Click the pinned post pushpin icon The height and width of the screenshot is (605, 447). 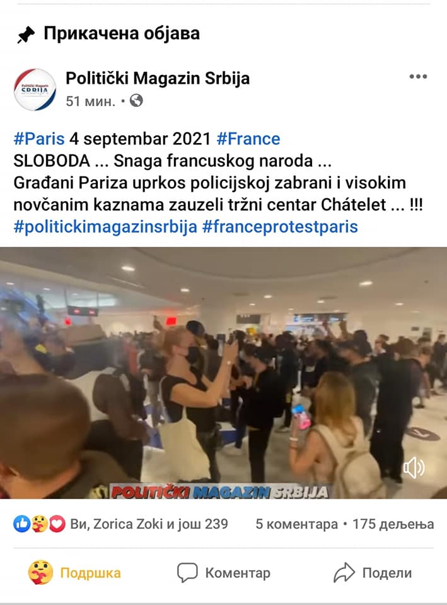click(26, 35)
